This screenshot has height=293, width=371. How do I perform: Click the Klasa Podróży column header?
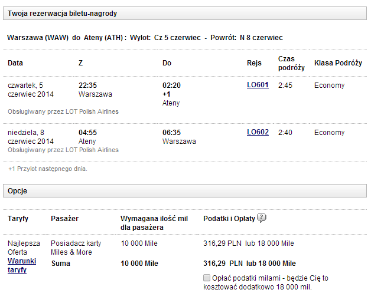[x=338, y=63]
